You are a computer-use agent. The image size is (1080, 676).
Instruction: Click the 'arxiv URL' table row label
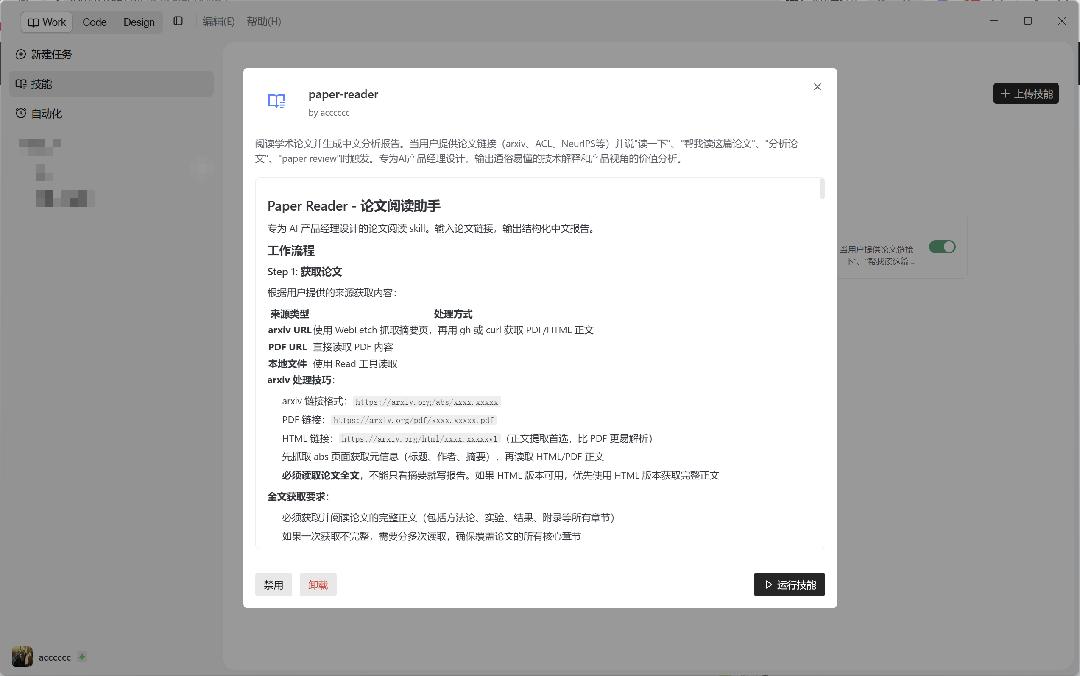pyautogui.click(x=290, y=330)
